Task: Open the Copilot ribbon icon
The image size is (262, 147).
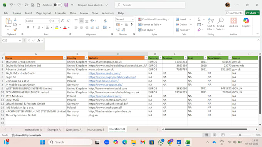Action: (x=246, y=23)
